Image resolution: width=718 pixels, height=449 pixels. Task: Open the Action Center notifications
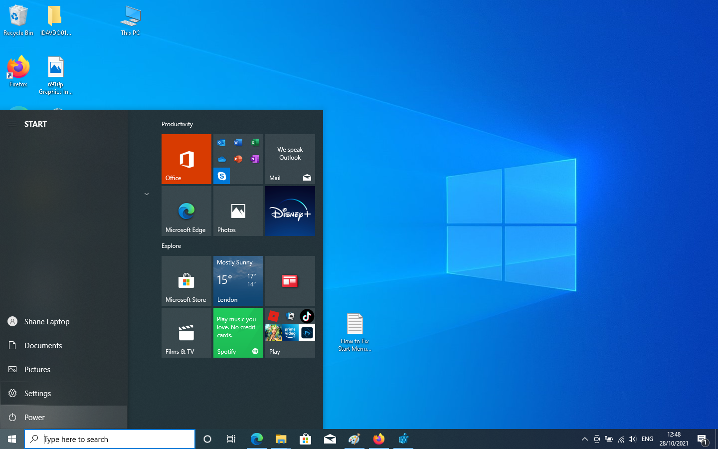pos(703,439)
